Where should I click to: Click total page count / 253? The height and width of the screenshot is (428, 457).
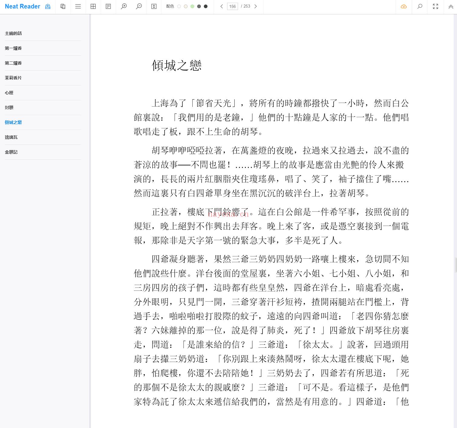click(x=246, y=6)
